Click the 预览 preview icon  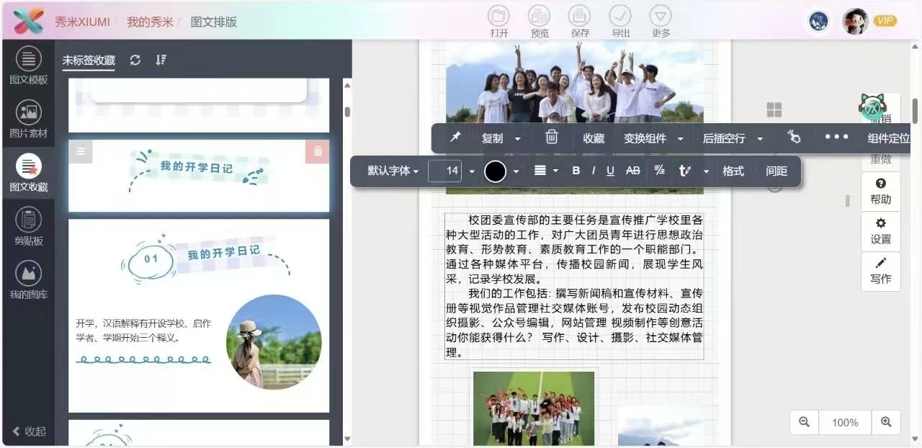[x=539, y=21]
